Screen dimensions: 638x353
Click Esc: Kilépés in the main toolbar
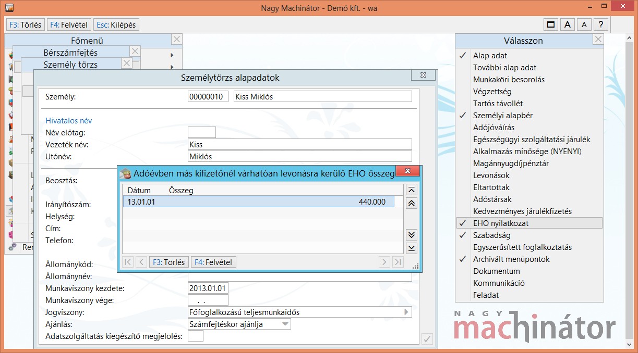[116, 24]
